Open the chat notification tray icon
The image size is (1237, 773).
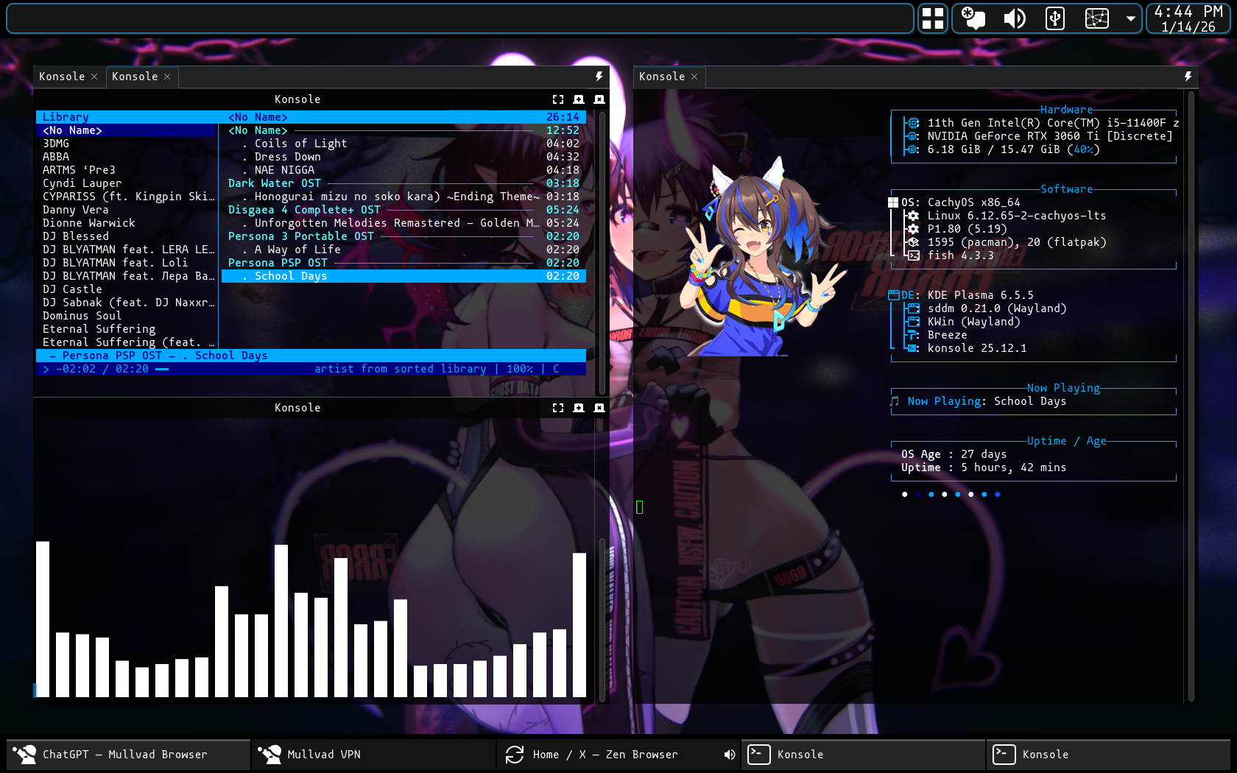[x=973, y=18]
